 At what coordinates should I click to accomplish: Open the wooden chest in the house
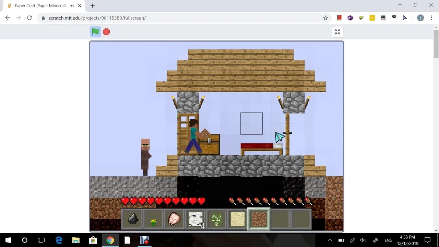point(209,144)
